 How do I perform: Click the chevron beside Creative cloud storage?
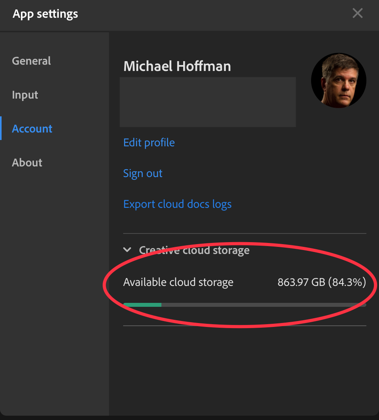(x=127, y=249)
